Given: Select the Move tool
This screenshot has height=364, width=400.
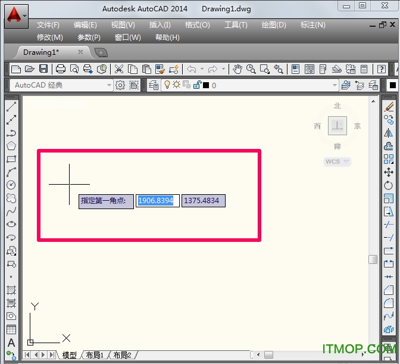Looking at the screenshot, I should click(x=389, y=172).
